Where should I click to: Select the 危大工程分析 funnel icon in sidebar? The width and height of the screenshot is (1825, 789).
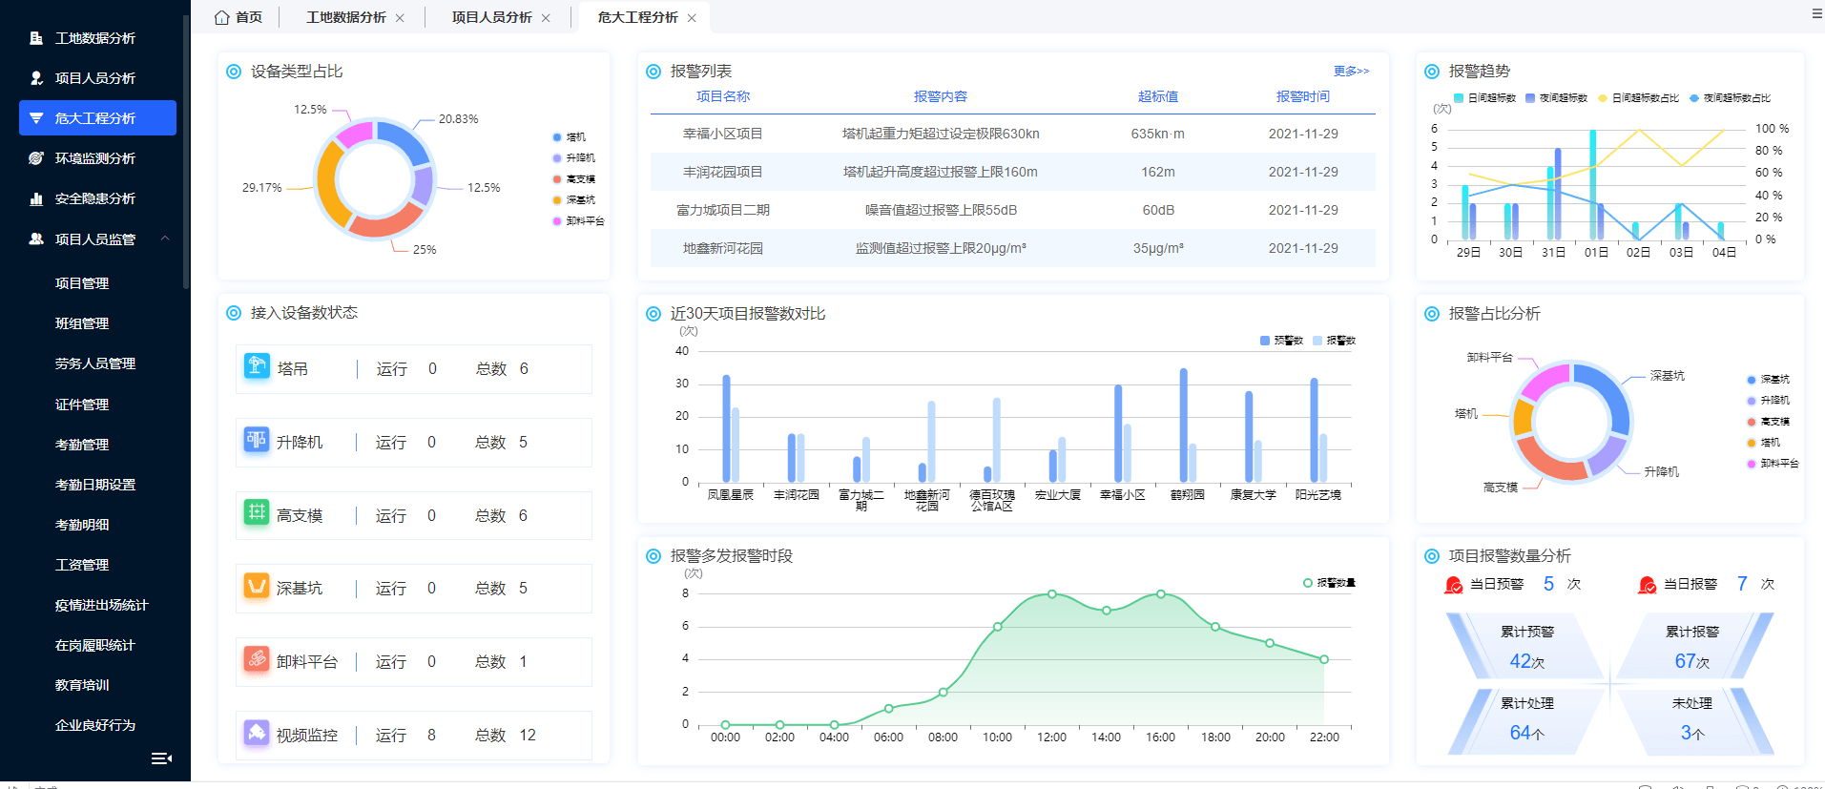(x=36, y=118)
